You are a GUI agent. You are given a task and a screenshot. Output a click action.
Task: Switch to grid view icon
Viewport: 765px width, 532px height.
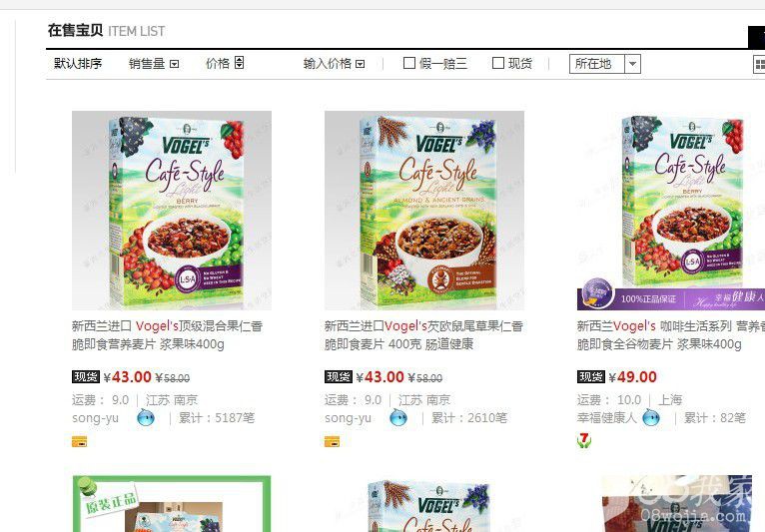(x=759, y=64)
